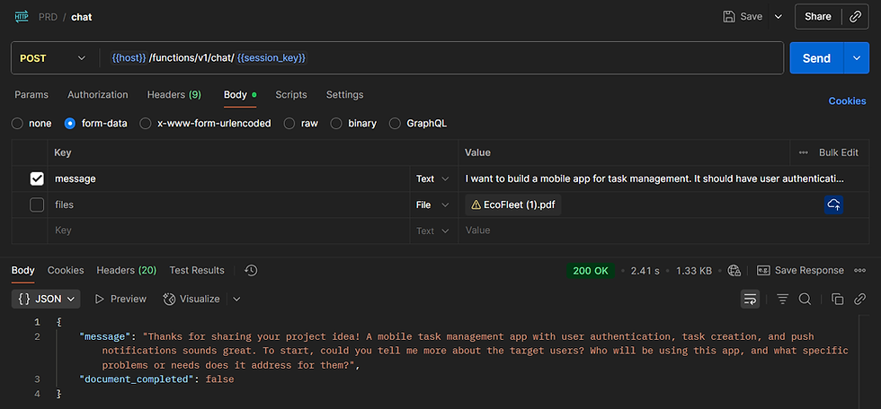The image size is (881, 409).
Task: Click the 2.41 s response time
Action: [645, 271]
